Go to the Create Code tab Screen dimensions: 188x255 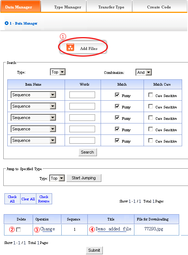(160, 7)
